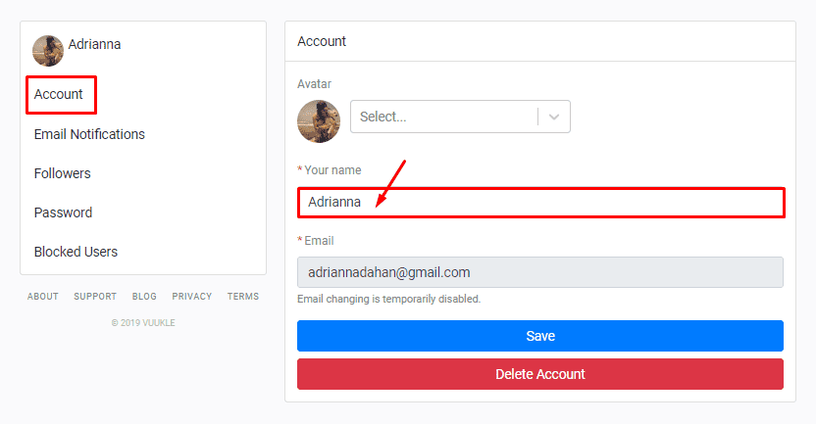The image size is (816, 424).
Task: Click Adrianna's avatar in the sidebar
Action: pos(47,51)
